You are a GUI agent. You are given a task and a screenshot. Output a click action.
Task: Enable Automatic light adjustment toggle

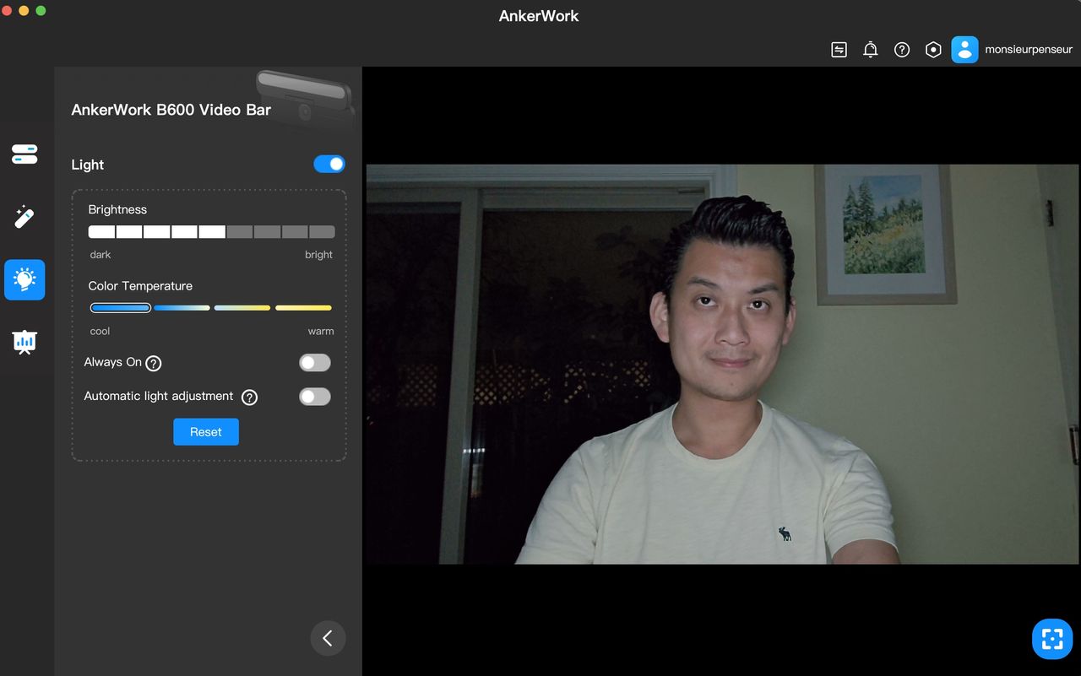(x=315, y=397)
